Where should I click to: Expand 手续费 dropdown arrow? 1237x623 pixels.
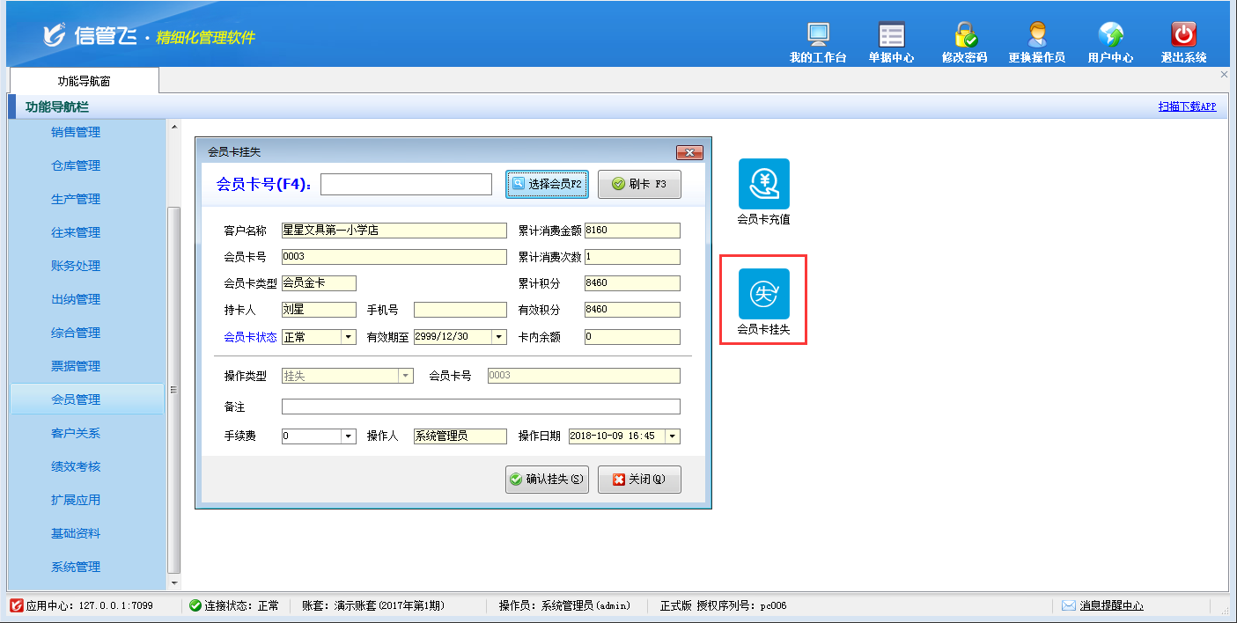(348, 436)
